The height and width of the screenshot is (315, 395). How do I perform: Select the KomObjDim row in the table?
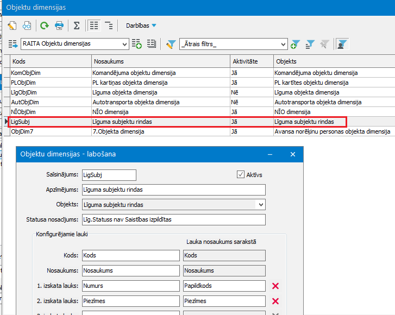(50, 73)
